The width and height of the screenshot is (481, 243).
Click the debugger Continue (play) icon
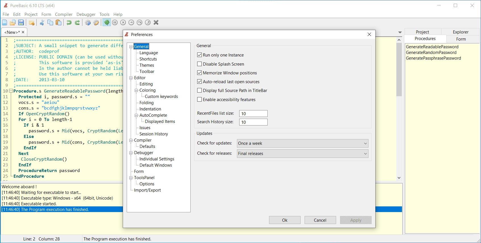point(123,23)
